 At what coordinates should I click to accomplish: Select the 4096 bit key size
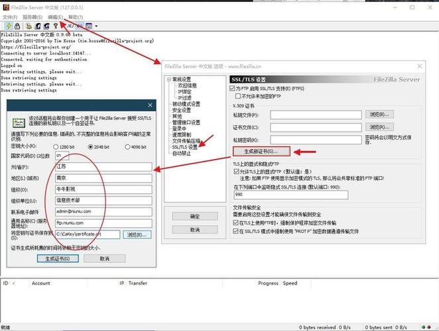click(127, 147)
